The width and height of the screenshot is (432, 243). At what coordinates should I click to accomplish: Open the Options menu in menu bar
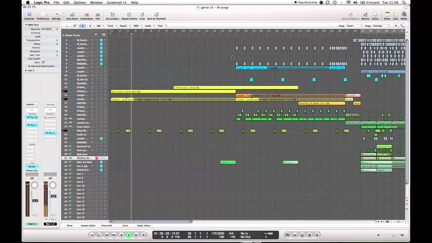coord(80,2)
